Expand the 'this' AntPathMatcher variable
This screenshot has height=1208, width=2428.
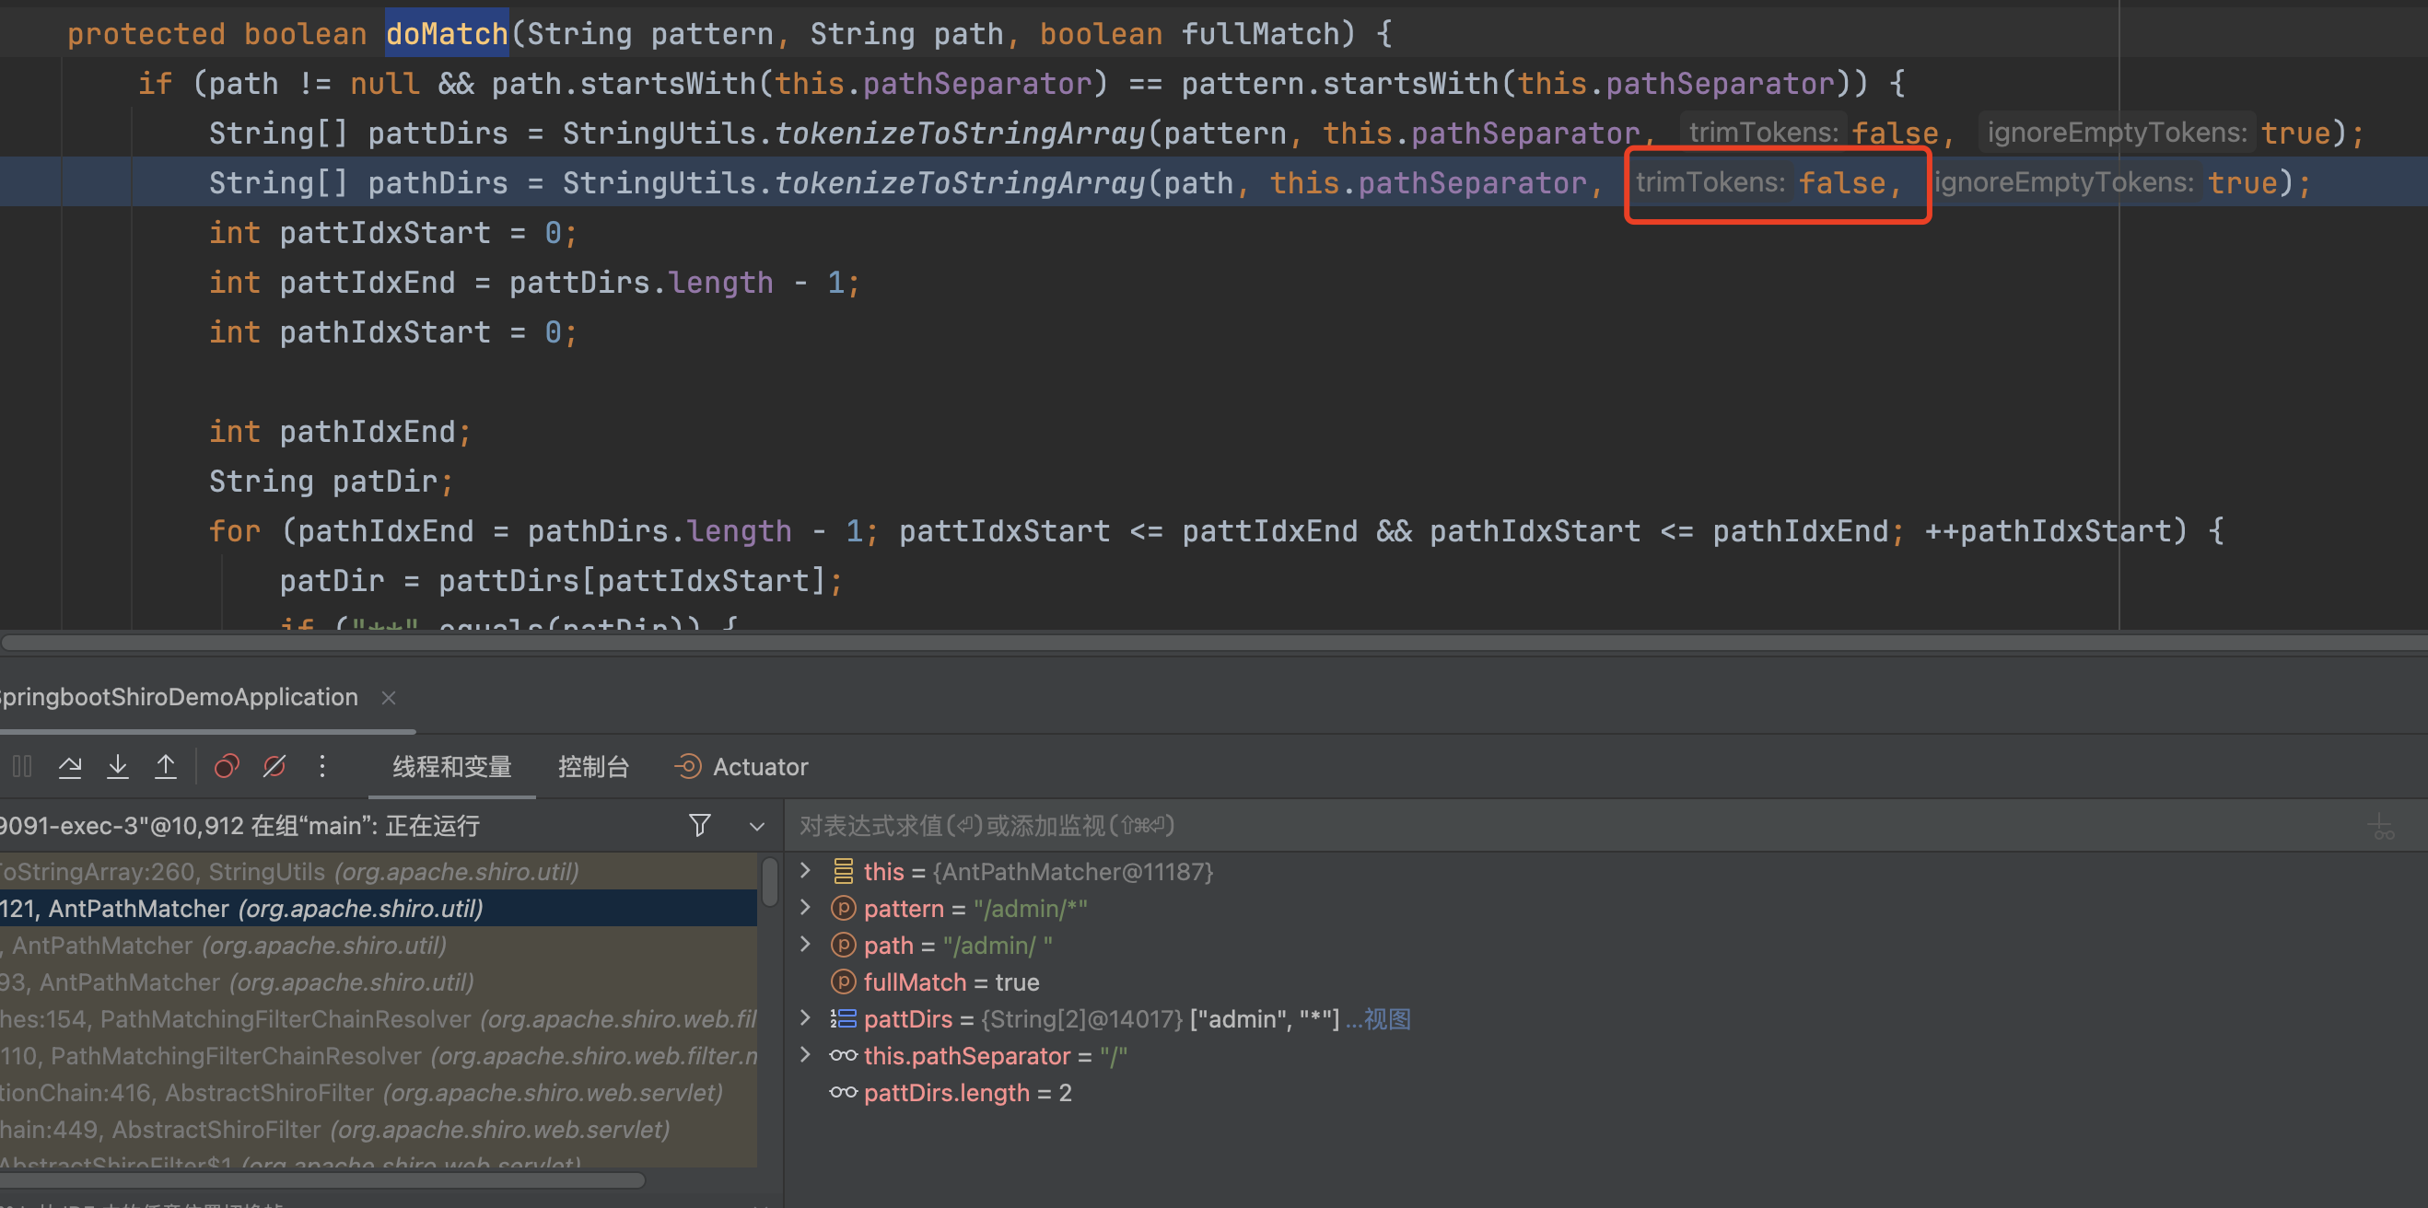pyautogui.click(x=805, y=871)
